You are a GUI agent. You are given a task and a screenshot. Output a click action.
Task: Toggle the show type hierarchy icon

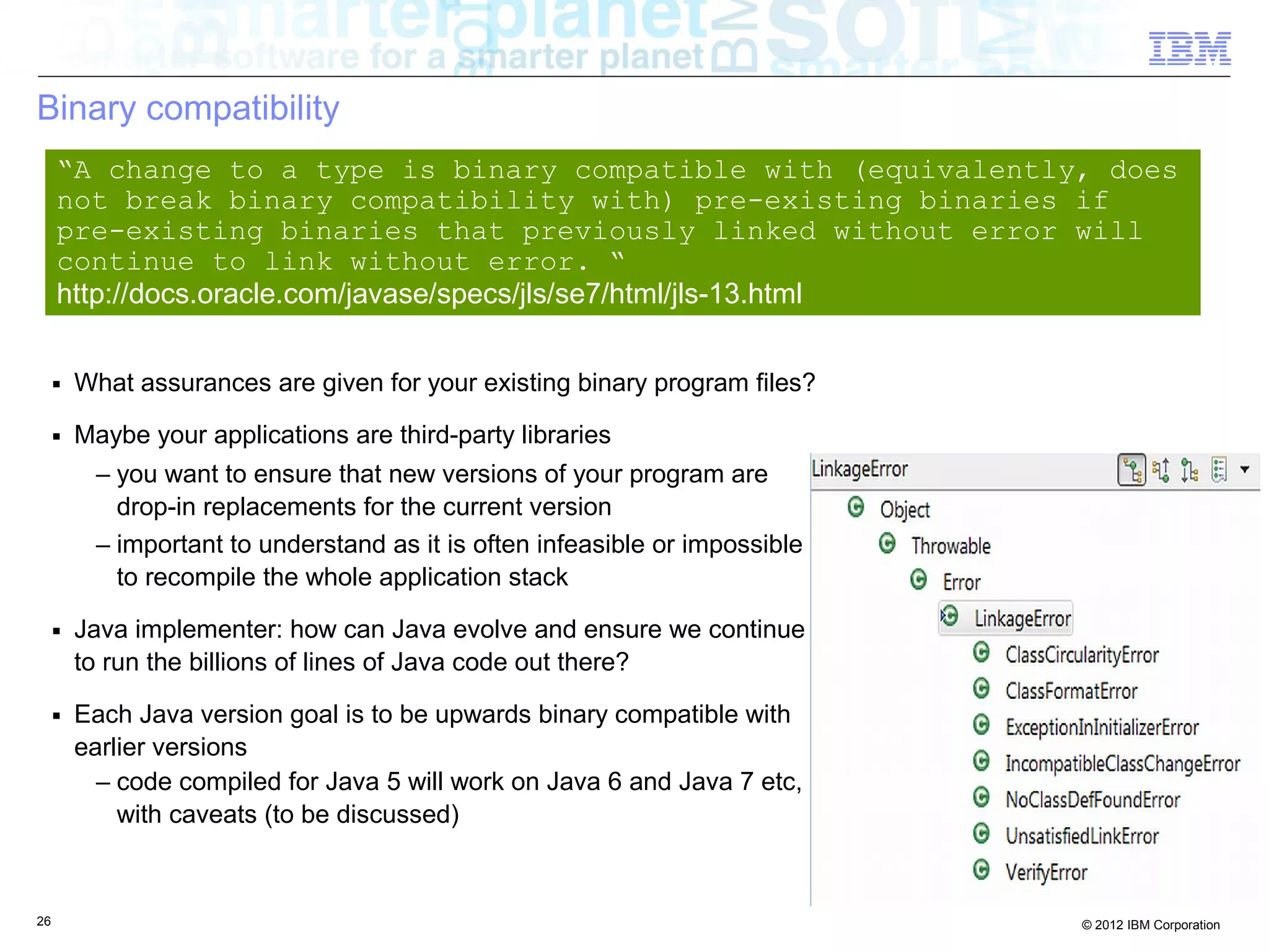(x=1131, y=470)
